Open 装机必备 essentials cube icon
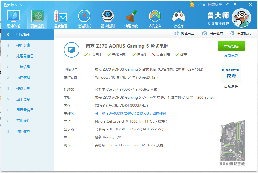This screenshot has height=173, width=258. (x=155, y=19)
